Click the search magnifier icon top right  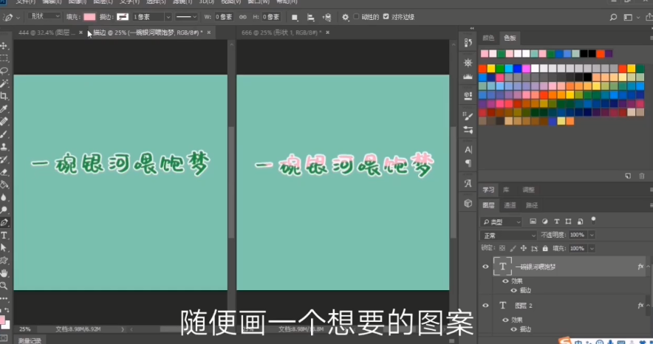point(613,17)
